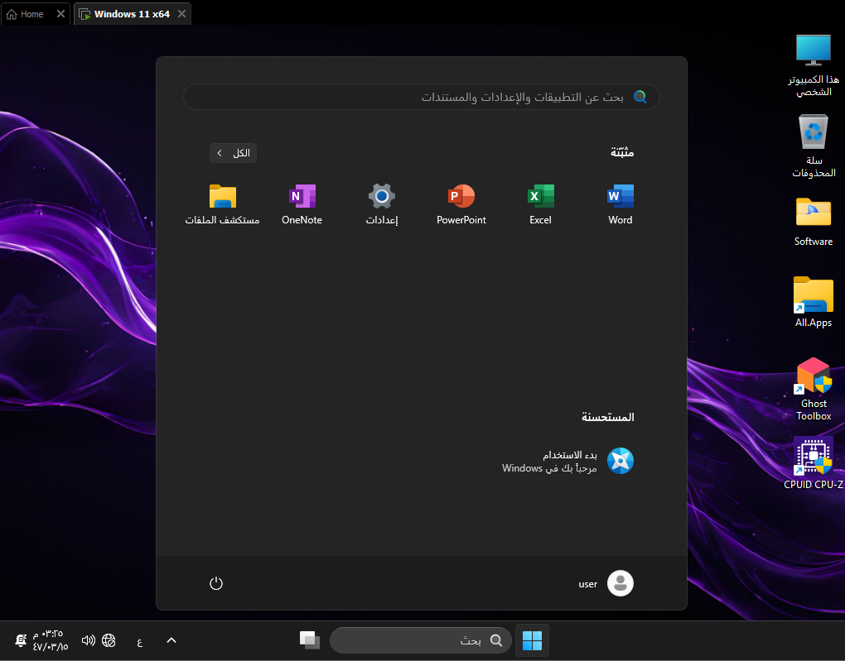Image resolution: width=845 pixels, height=661 pixels.
Task: Click the taskbar search box (بحث)
Action: click(x=420, y=640)
